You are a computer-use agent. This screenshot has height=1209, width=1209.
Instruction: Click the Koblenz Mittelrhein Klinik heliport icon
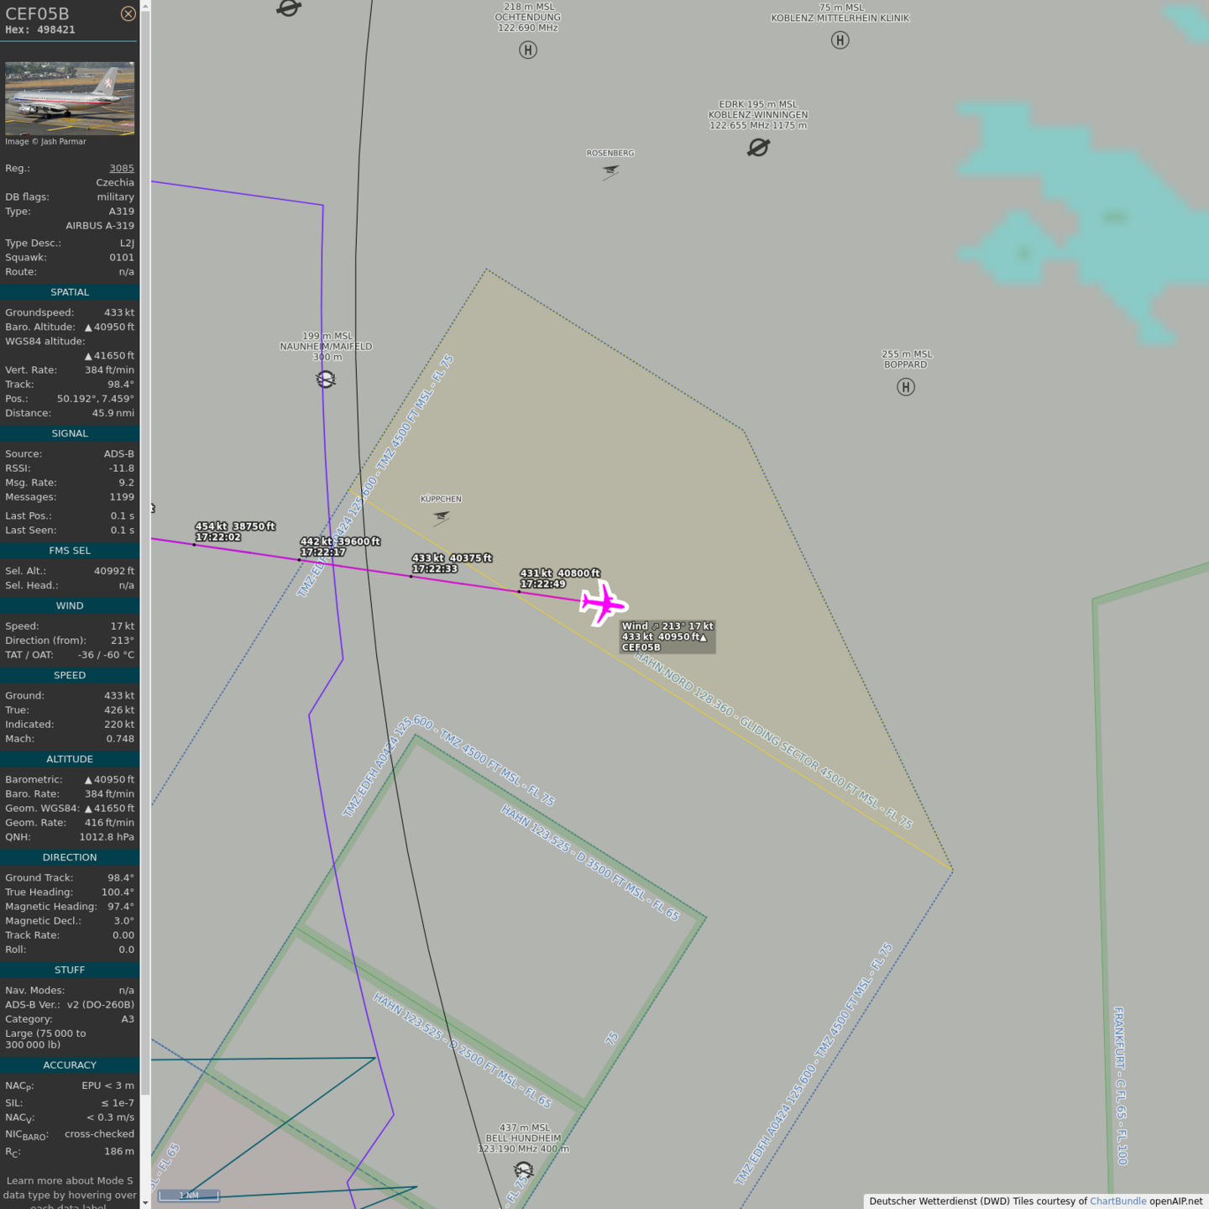click(x=840, y=40)
